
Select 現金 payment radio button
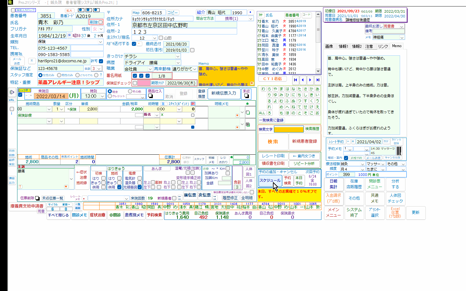coord(110,91)
